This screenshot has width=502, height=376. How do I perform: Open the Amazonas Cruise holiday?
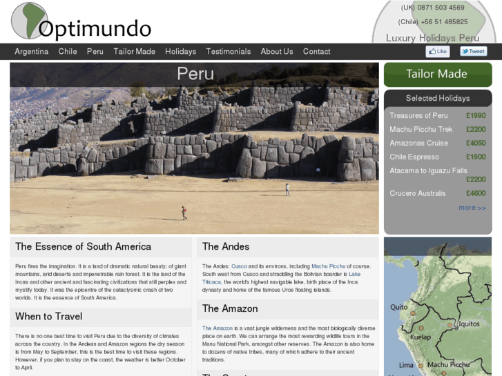click(418, 143)
